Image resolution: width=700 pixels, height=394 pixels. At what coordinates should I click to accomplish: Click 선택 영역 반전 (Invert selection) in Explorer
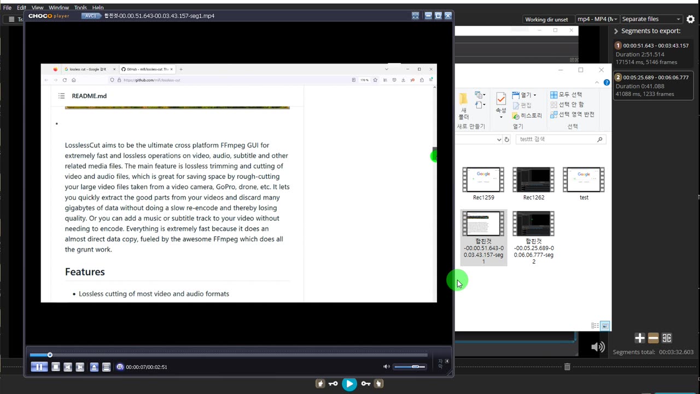572,114
